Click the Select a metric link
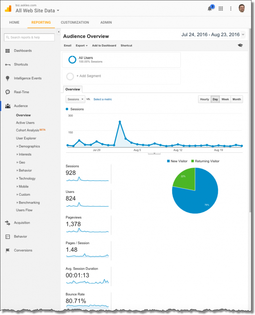Image resolution: width=255 pixels, height=315 pixels. click(103, 99)
